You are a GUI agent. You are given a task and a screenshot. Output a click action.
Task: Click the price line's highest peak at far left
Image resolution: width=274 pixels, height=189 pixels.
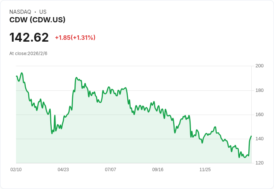click(x=22, y=73)
